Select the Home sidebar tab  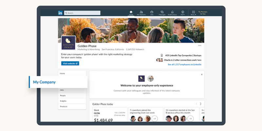[72, 73]
